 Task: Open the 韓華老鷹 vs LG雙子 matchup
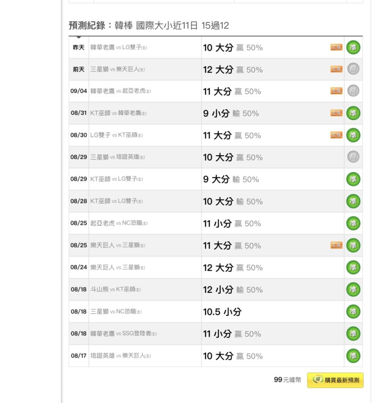[x=119, y=48]
